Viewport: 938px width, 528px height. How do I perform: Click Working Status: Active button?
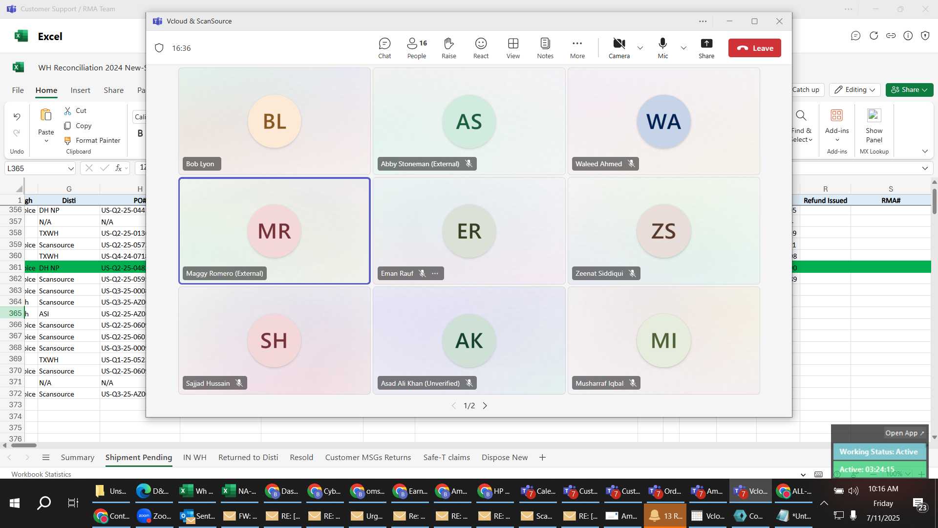coord(878,452)
